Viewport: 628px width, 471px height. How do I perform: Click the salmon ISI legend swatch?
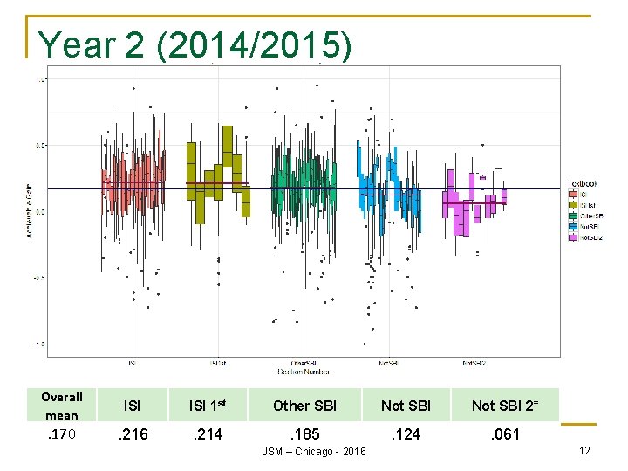pos(573,195)
